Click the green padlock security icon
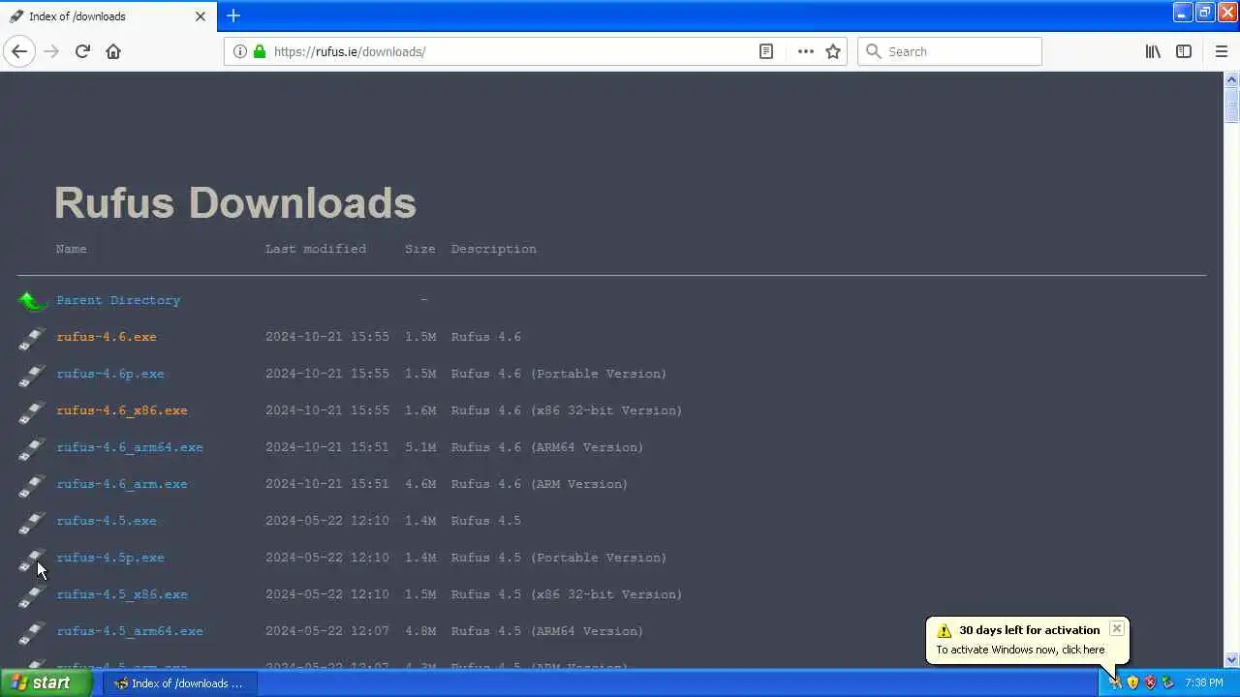 [x=259, y=51]
